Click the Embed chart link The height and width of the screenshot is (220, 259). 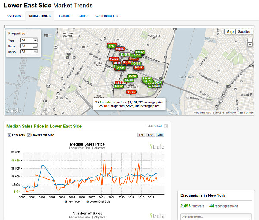pyautogui.click(x=158, y=126)
